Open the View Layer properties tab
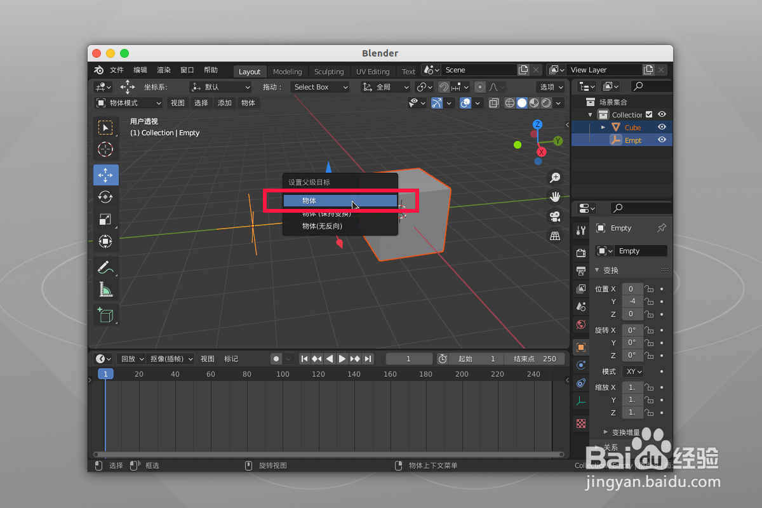This screenshot has height=508, width=762. (580, 289)
